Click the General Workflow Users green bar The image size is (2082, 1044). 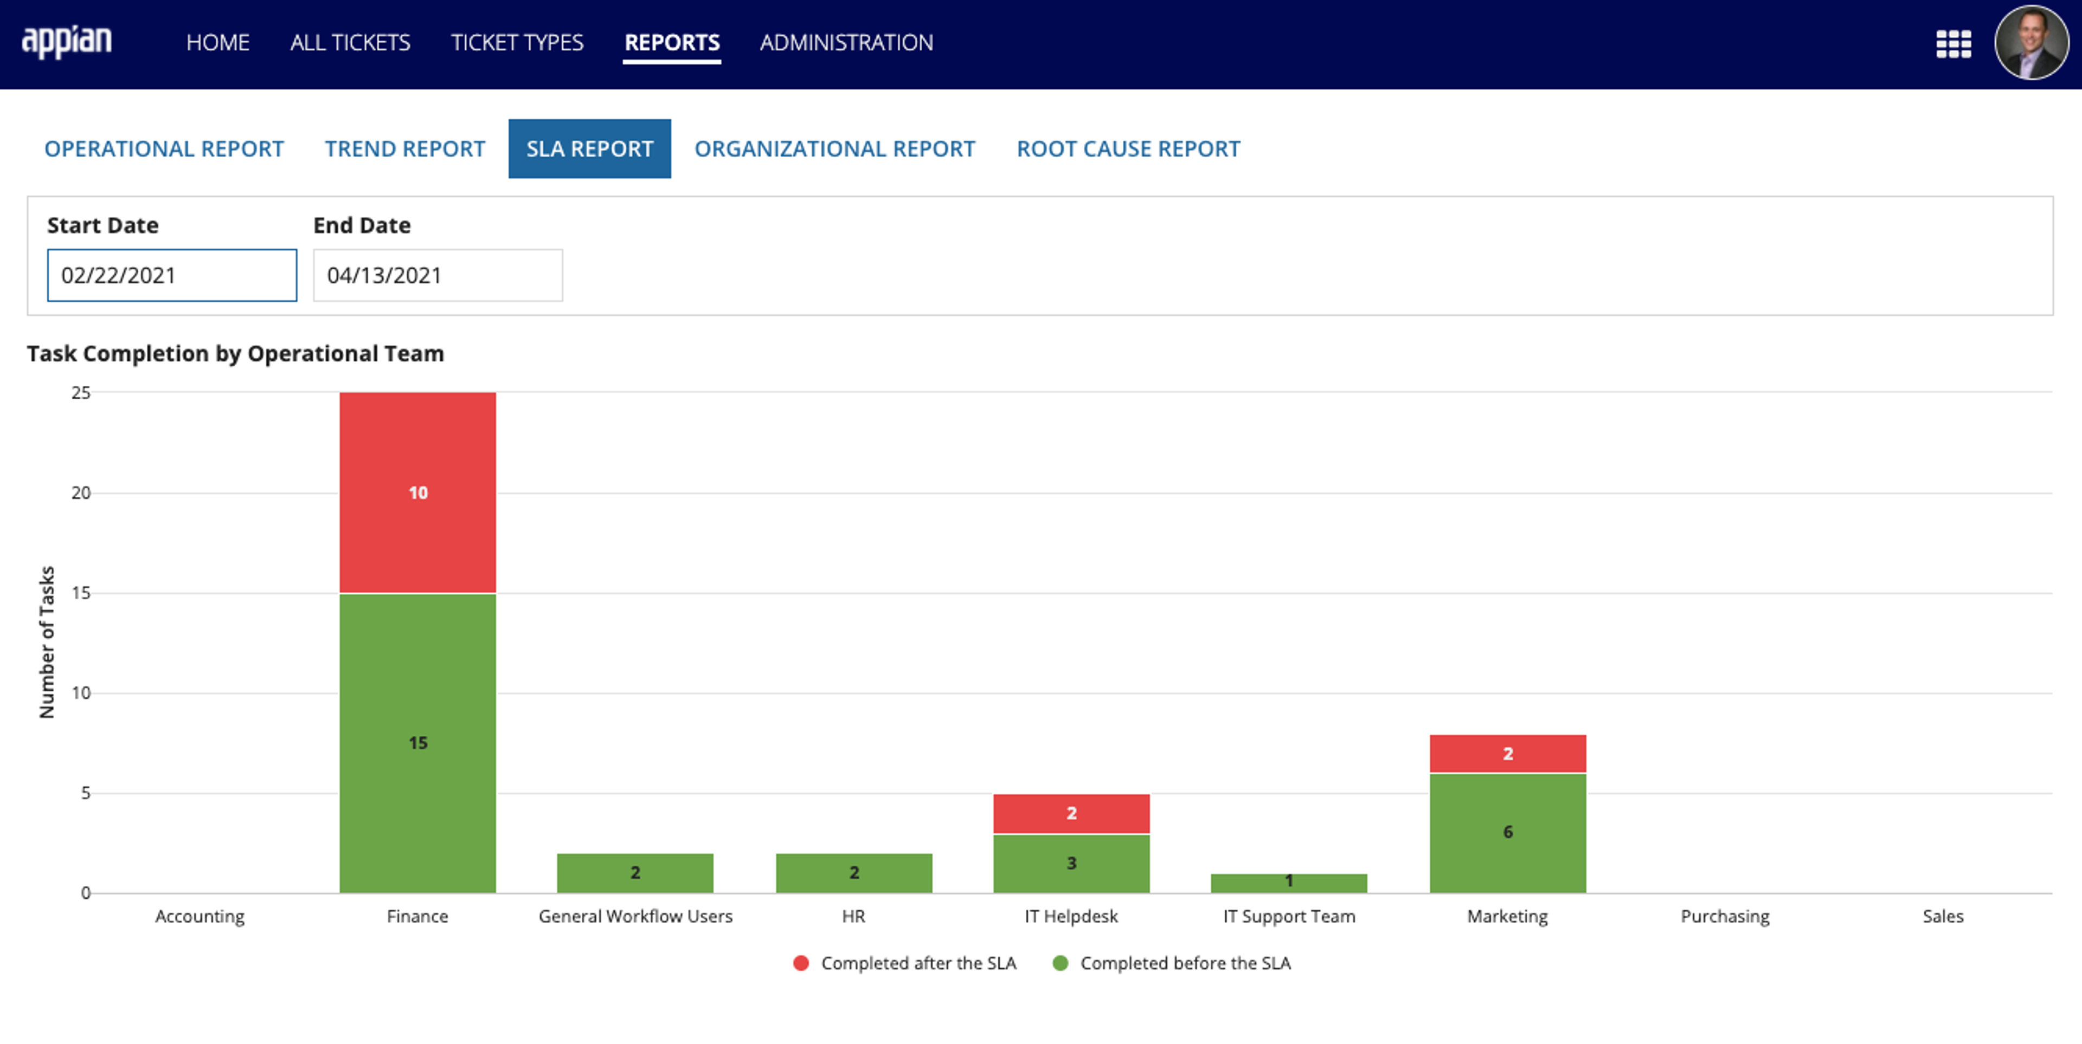tap(635, 873)
